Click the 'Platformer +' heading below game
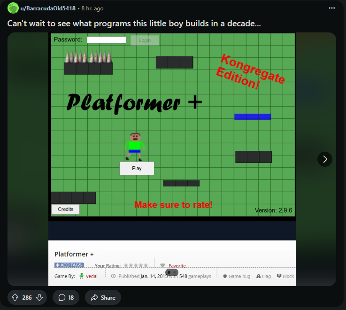Viewport: 346px width, 310px height. 74,254
